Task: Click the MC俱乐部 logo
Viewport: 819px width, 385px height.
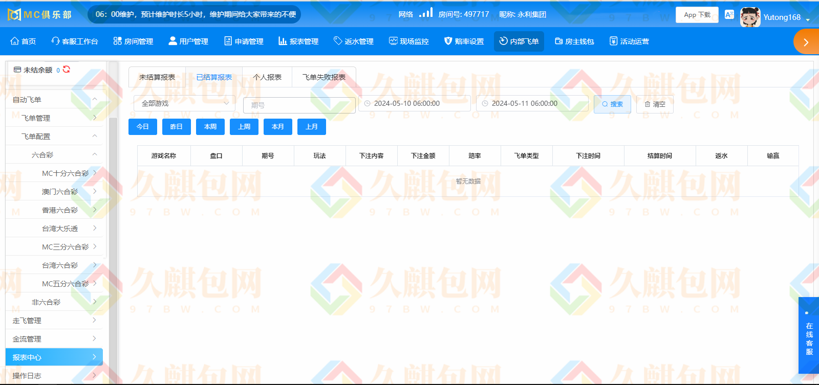Action: [40, 14]
